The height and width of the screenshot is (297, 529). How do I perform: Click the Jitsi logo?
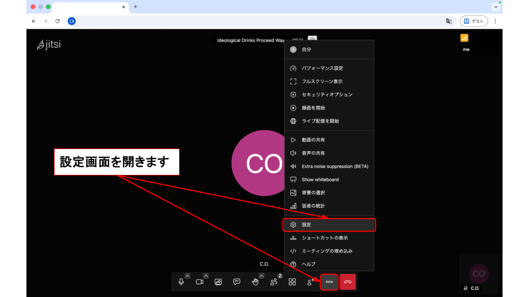[x=48, y=45]
